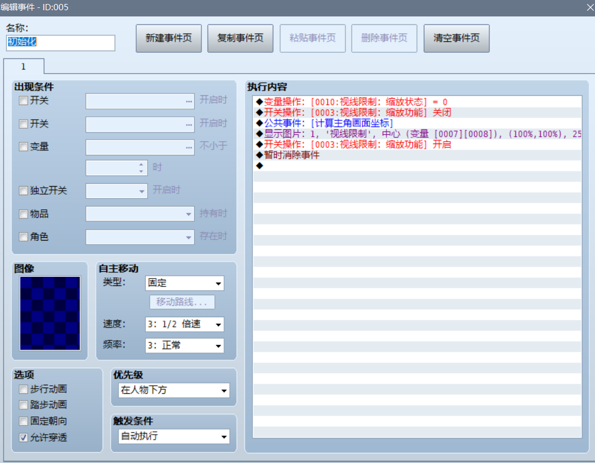This screenshot has width=595, height=463.
Task: Click 新建事件页 button
Action: click(x=168, y=39)
